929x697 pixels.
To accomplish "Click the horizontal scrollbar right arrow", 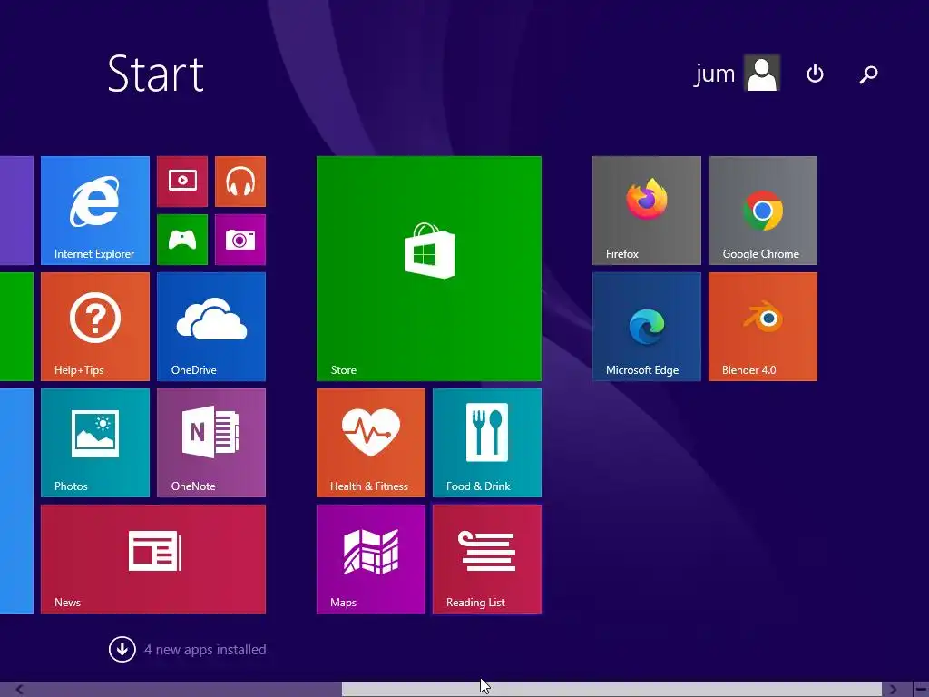I will pos(893,690).
